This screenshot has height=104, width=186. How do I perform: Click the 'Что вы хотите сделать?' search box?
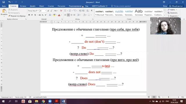pyautogui.click(x=121, y=6)
